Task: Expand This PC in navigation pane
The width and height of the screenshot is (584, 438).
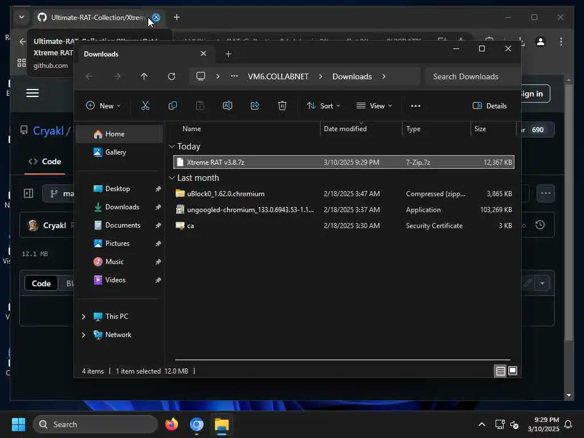Action: click(83, 317)
